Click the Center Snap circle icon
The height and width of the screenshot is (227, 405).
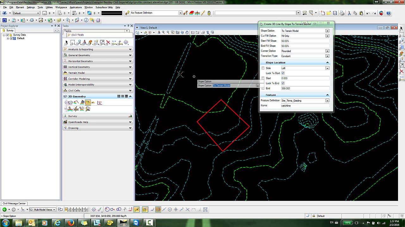(170, 209)
